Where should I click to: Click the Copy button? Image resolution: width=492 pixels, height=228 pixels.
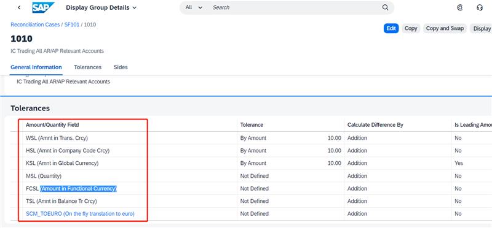(411, 28)
